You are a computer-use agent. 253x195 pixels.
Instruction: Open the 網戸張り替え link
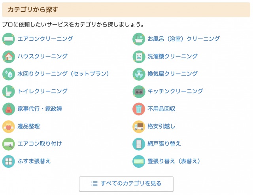(x=164, y=144)
